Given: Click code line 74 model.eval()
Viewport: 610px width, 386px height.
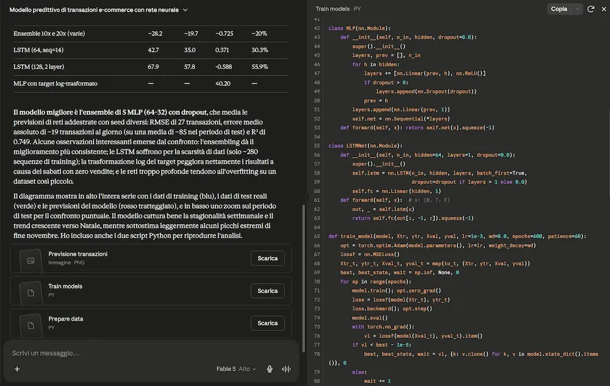Looking at the screenshot, I should (370, 318).
